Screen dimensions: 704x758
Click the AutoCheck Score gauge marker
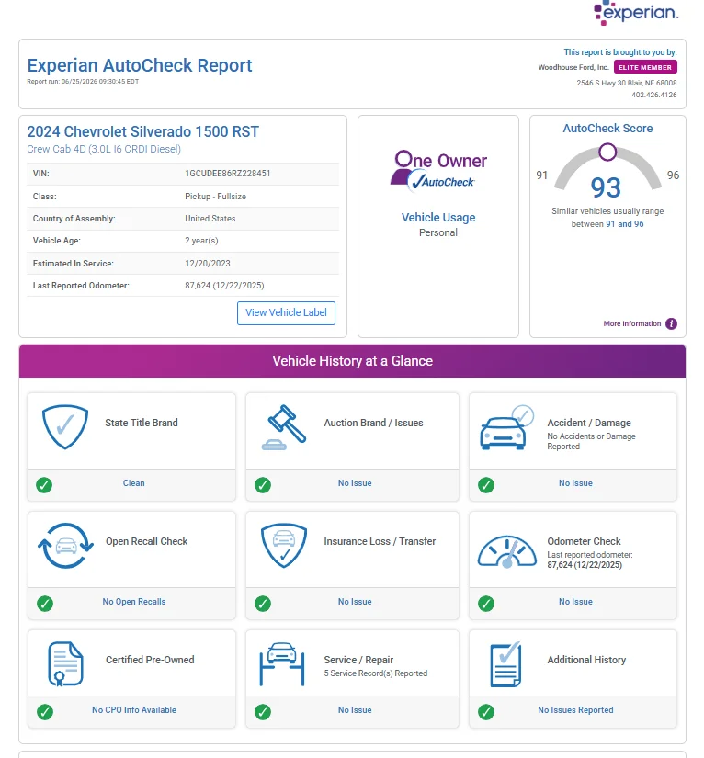coord(607,152)
